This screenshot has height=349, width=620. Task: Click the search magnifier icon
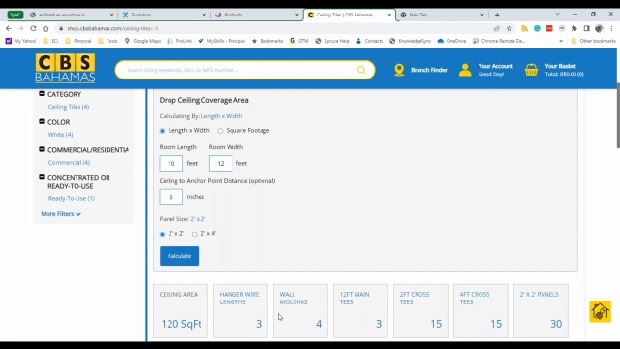pos(361,70)
